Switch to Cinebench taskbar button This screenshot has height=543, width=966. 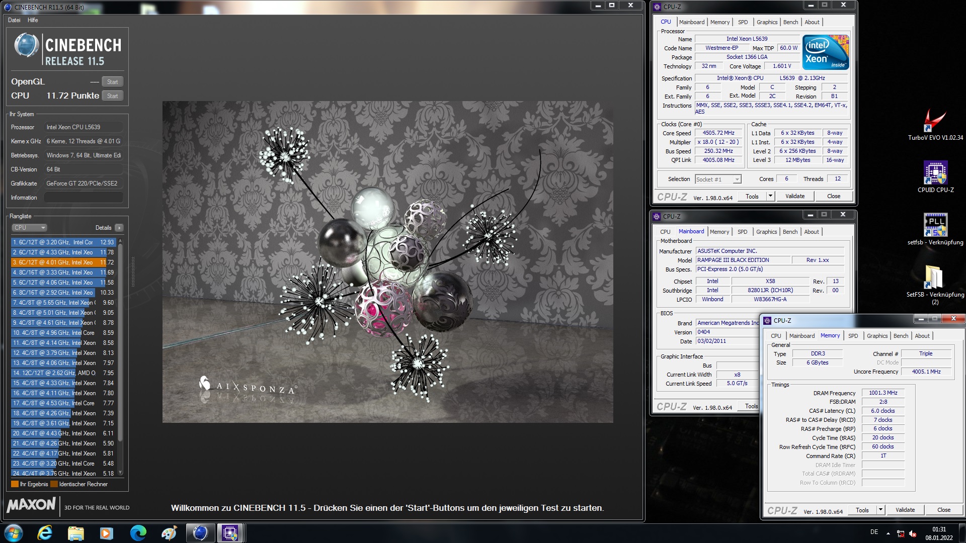[200, 533]
